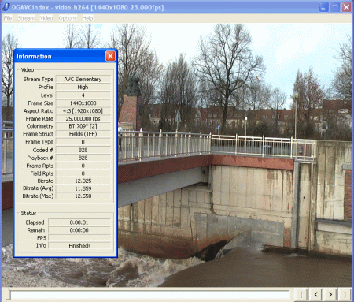Click the mark-in left bracket button
The image size is (354, 302).
click(x=301, y=294)
